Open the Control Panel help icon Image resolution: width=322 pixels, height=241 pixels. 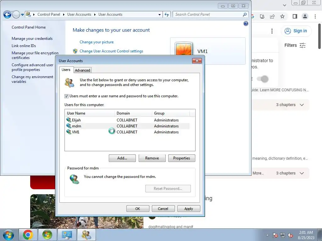point(246,24)
